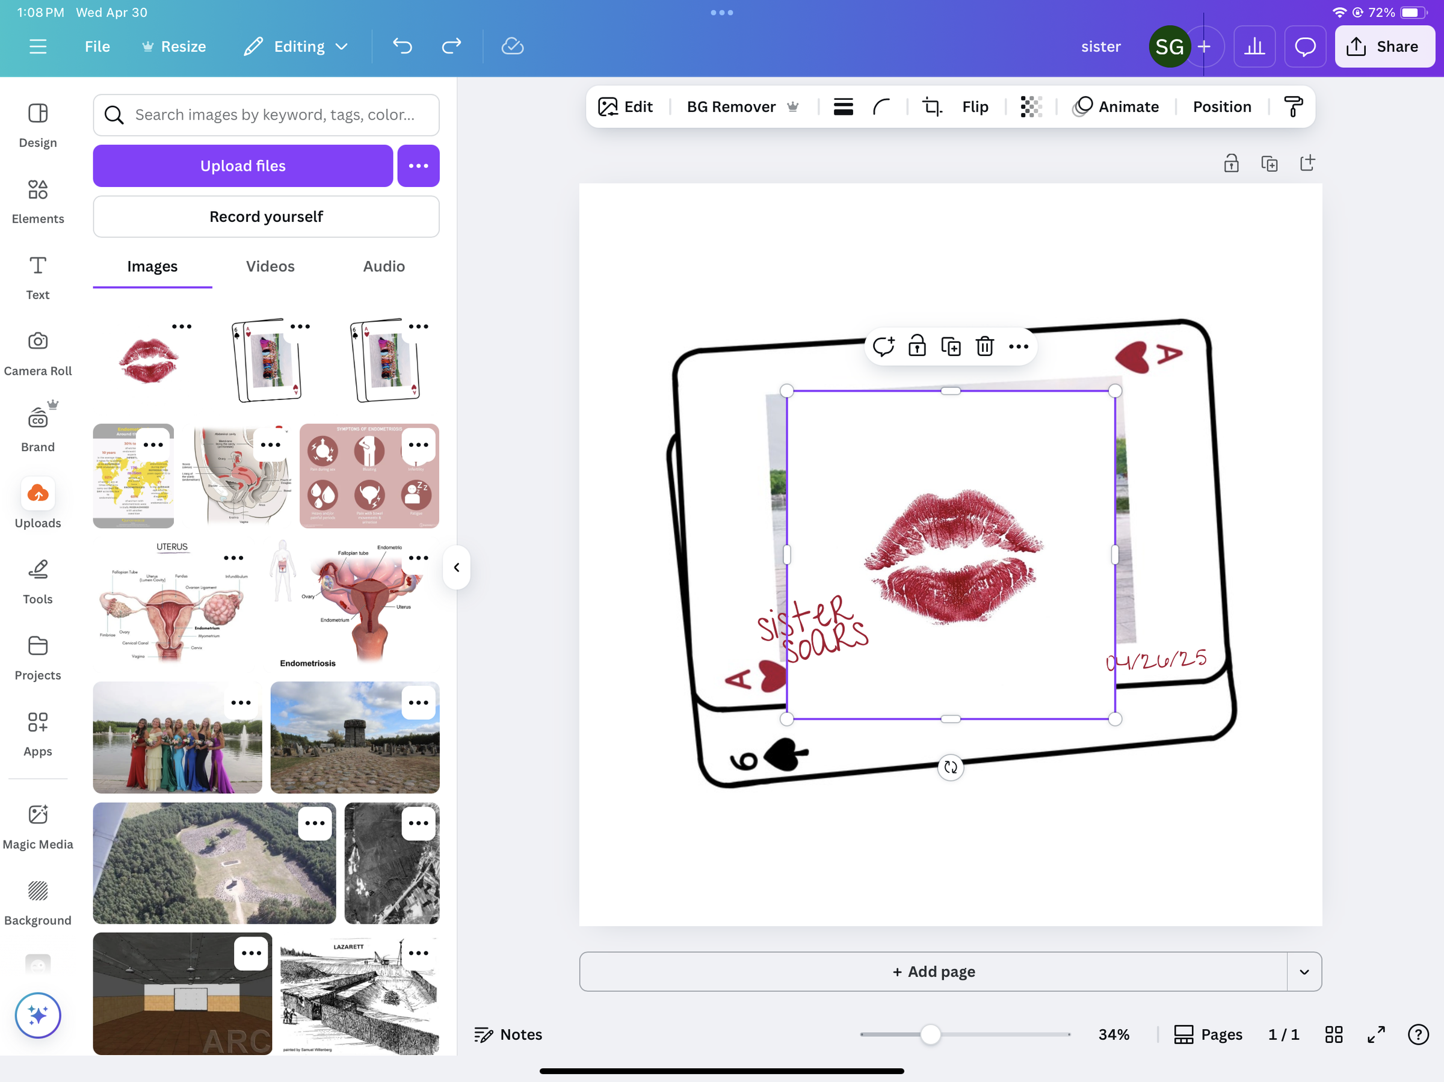Open the Design panel

click(x=38, y=125)
